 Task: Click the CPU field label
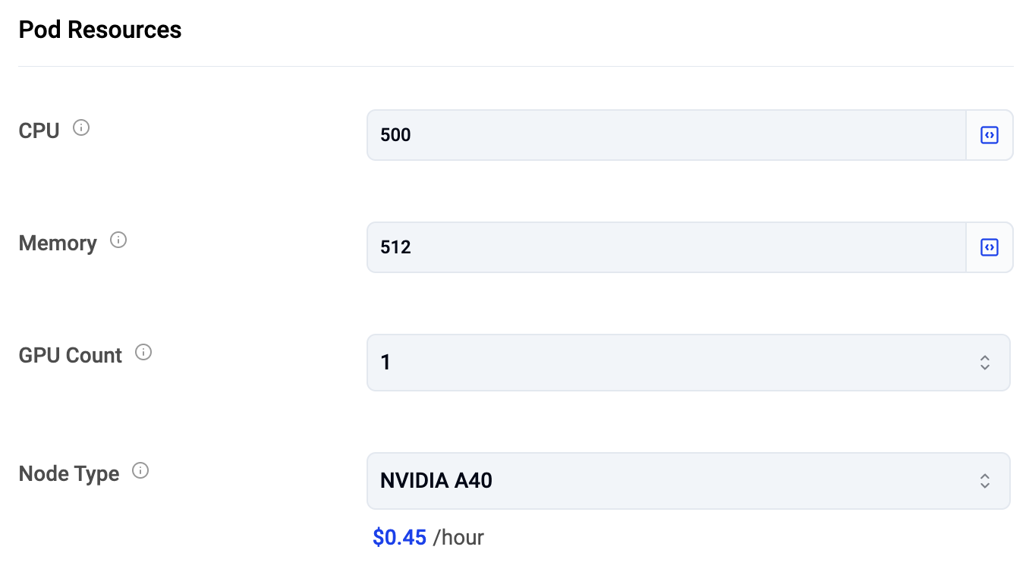click(39, 130)
